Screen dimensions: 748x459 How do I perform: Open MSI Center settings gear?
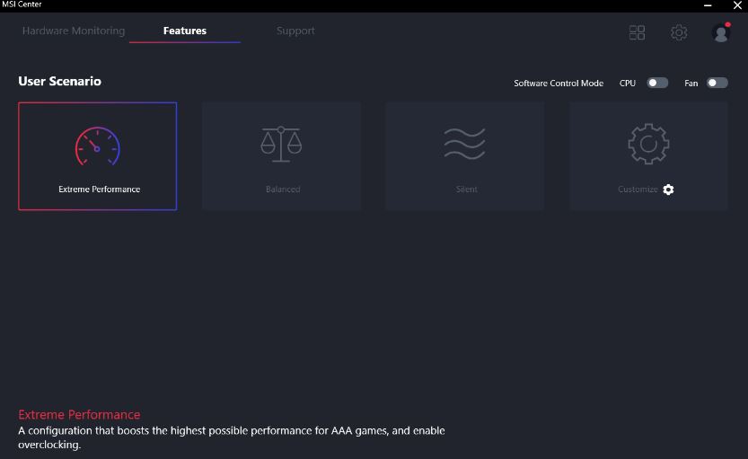click(679, 32)
